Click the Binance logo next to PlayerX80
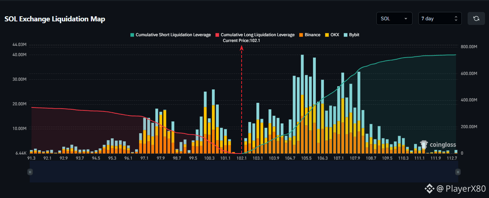489x198 pixels. (x=429, y=188)
